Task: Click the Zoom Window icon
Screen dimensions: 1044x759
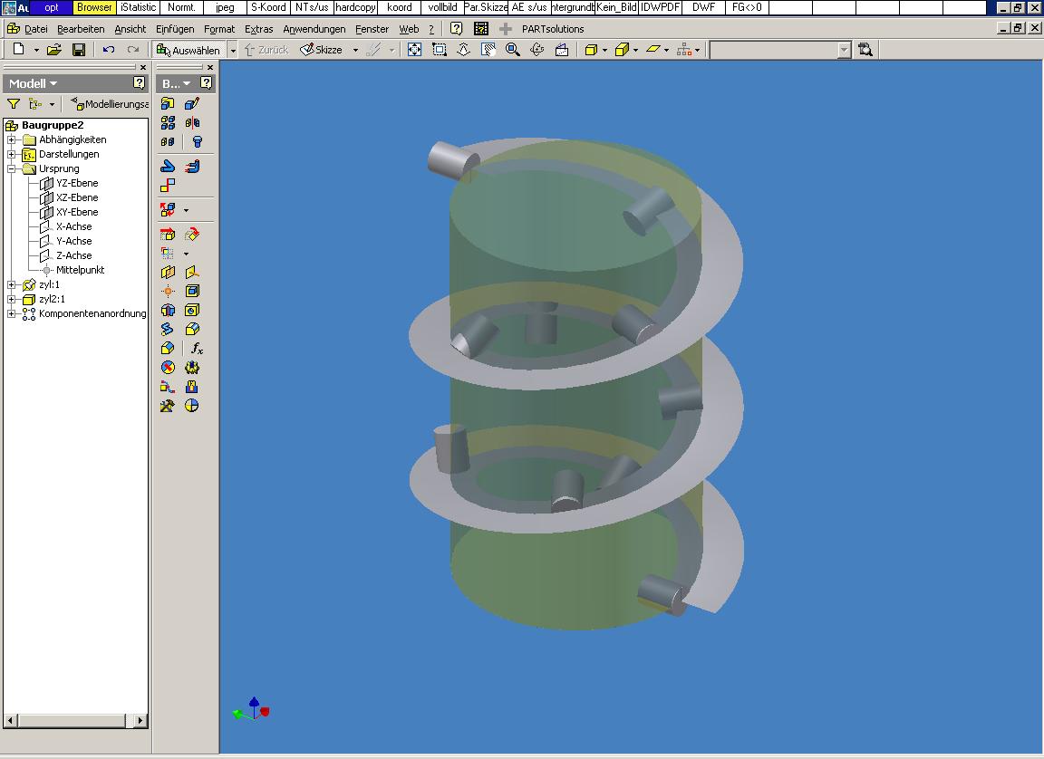Action: [x=439, y=49]
